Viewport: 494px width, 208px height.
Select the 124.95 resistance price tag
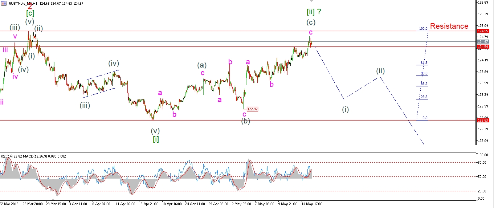[483, 31]
